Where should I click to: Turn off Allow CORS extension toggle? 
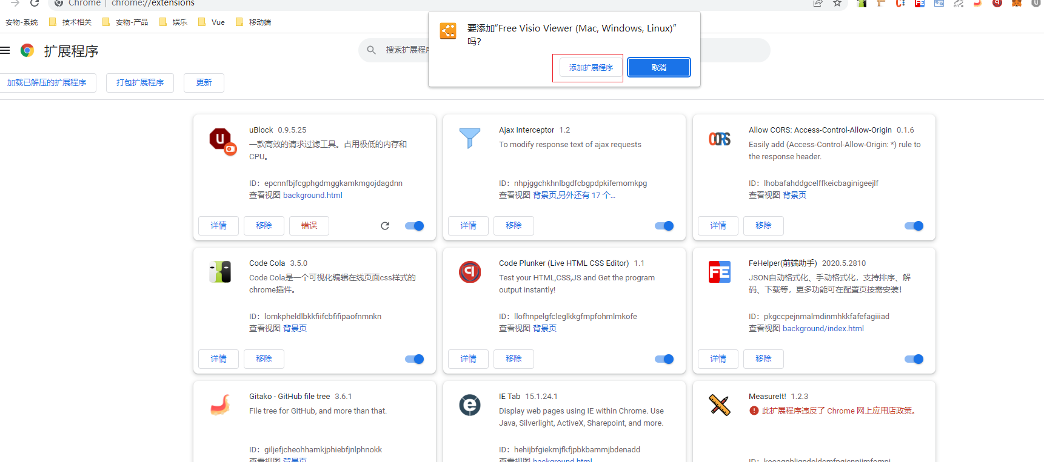914,226
